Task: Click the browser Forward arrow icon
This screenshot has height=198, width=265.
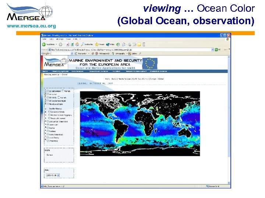Action: tap(60, 44)
